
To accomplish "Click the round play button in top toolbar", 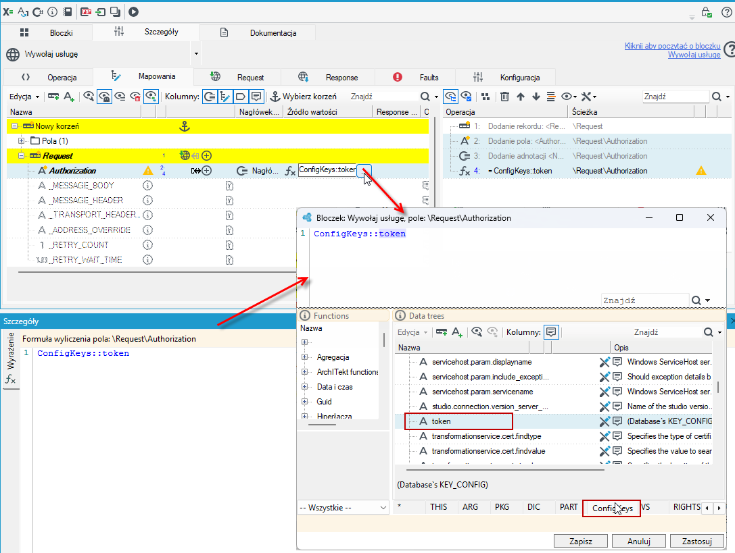I will (134, 11).
